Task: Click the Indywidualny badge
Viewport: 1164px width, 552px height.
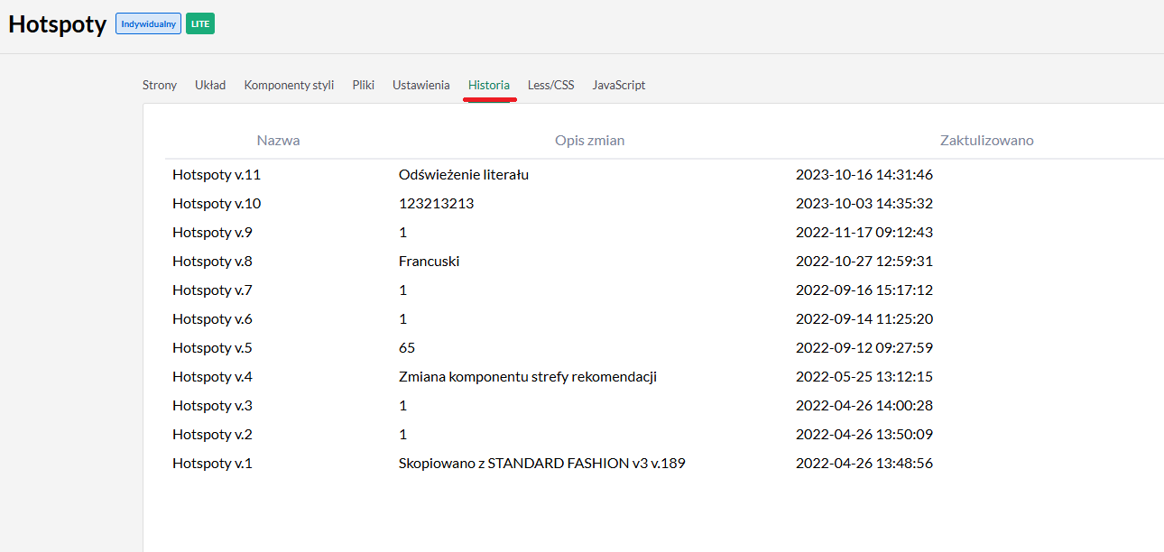Action: click(149, 23)
